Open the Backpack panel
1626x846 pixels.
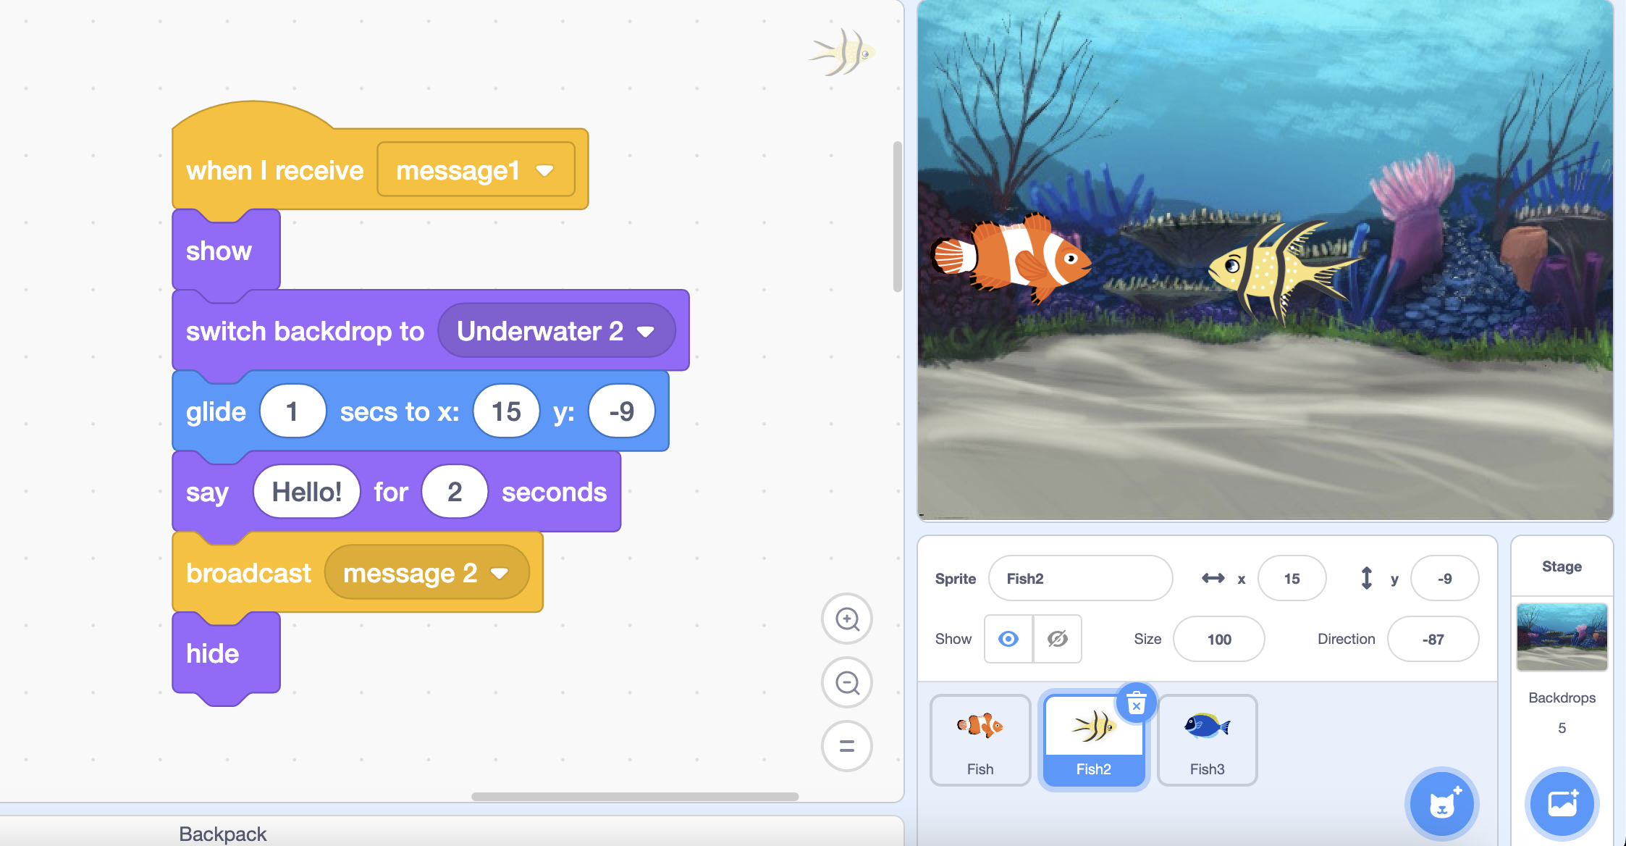click(222, 832)
